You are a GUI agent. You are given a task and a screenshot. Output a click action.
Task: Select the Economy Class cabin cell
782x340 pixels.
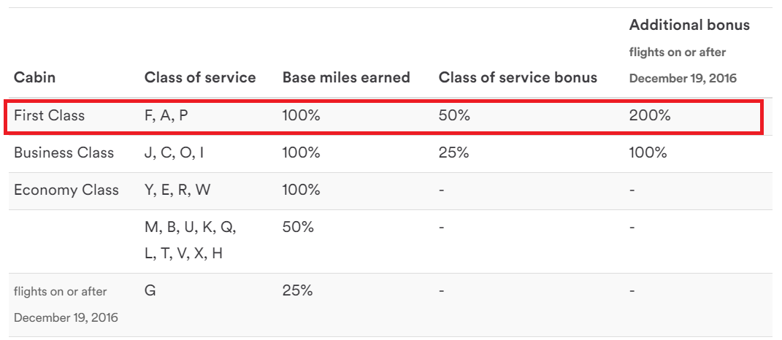click(x=66, y=190)
